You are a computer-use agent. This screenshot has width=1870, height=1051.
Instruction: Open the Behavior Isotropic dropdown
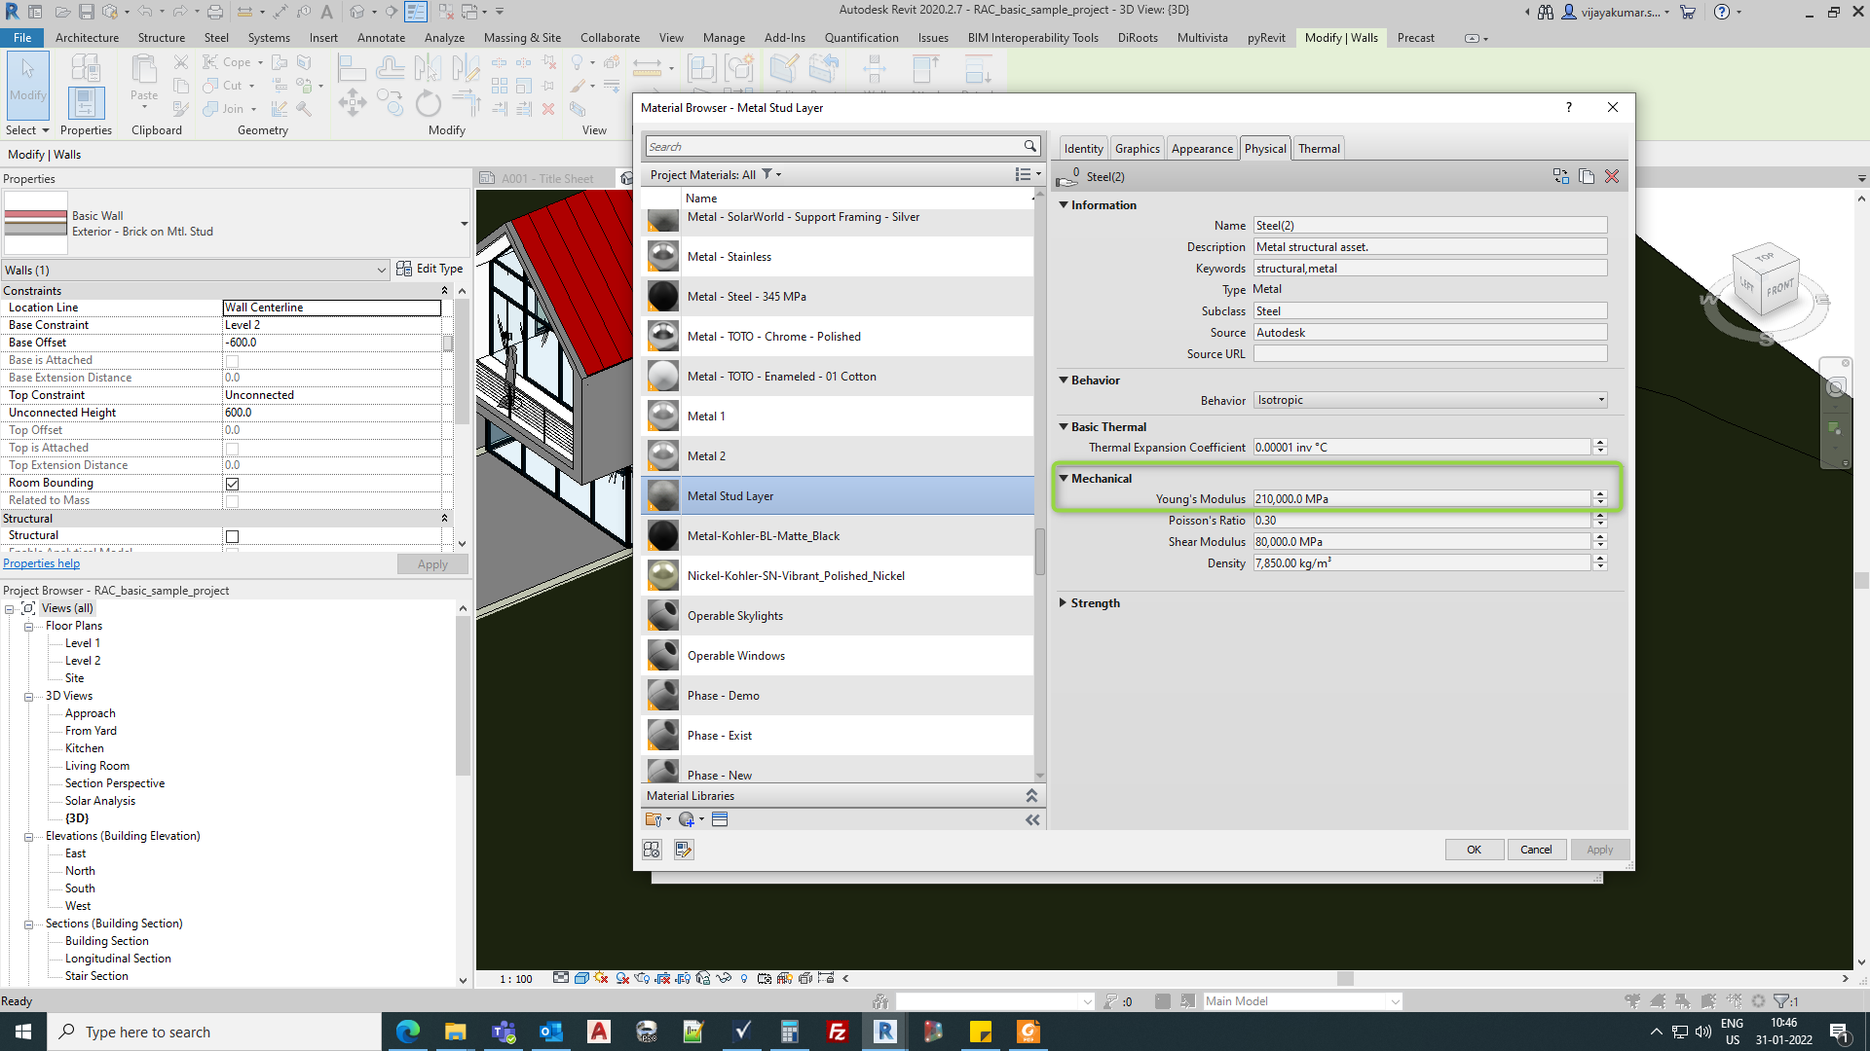(1600, 400)
